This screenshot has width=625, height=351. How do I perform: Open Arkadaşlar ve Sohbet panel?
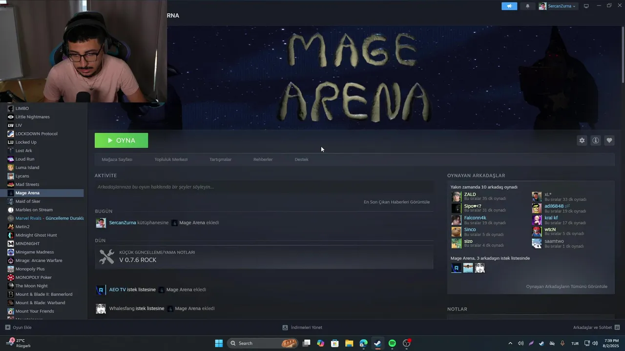596,328
